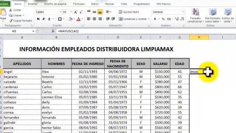This screenshot has width=236, height=133.
Task: Open Estilos de celda gallery
Action: [228, 16]
